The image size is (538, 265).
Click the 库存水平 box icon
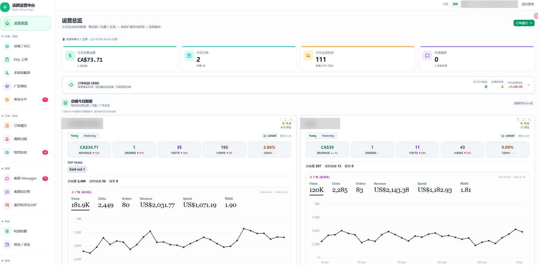tap(7, 100)
